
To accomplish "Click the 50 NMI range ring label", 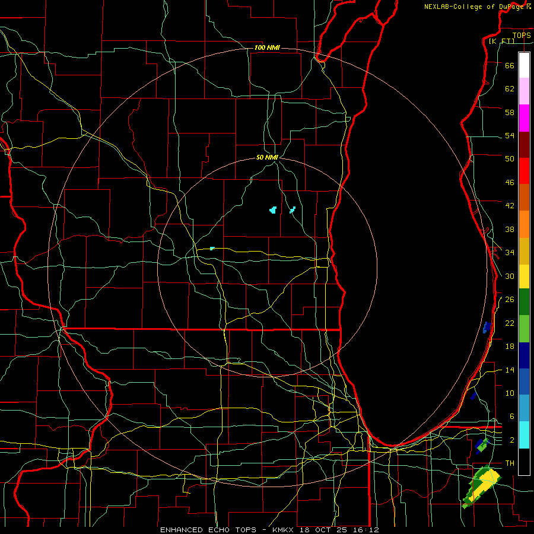I will (x=267, y=157).
